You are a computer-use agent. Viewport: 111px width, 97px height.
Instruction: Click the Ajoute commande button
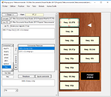(43, 76)
